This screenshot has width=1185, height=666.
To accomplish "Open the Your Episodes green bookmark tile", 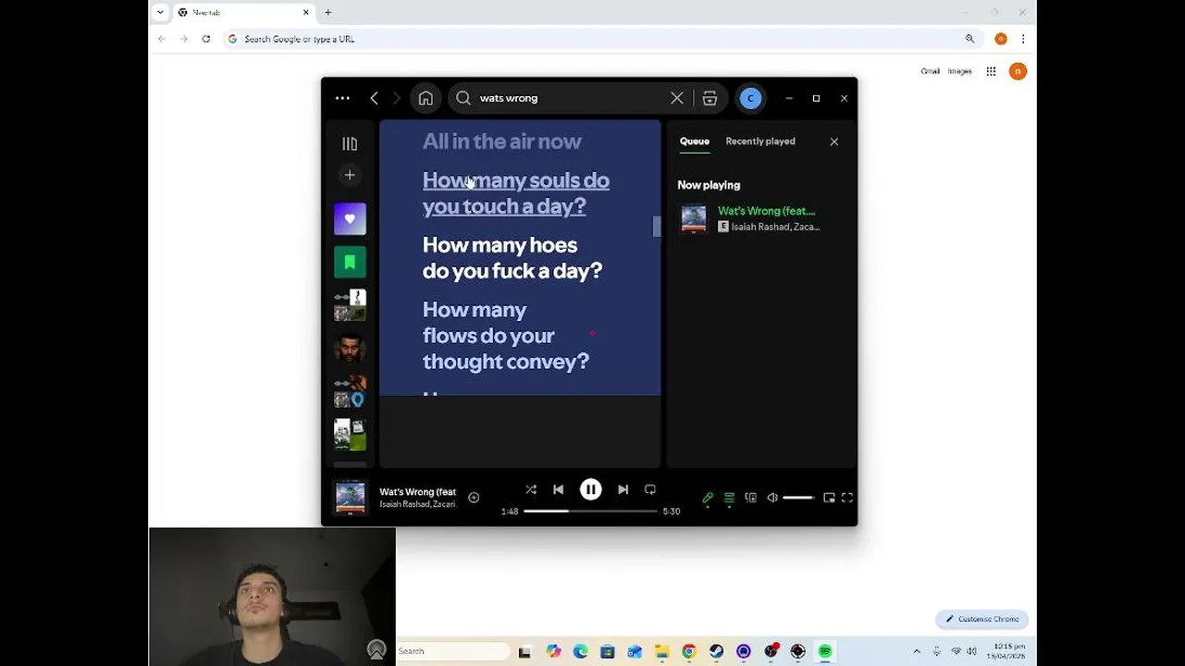I will click(x=350, y=262).
